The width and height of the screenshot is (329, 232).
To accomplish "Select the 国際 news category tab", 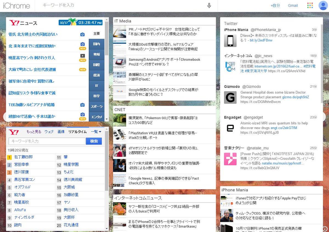I will 97,65.
